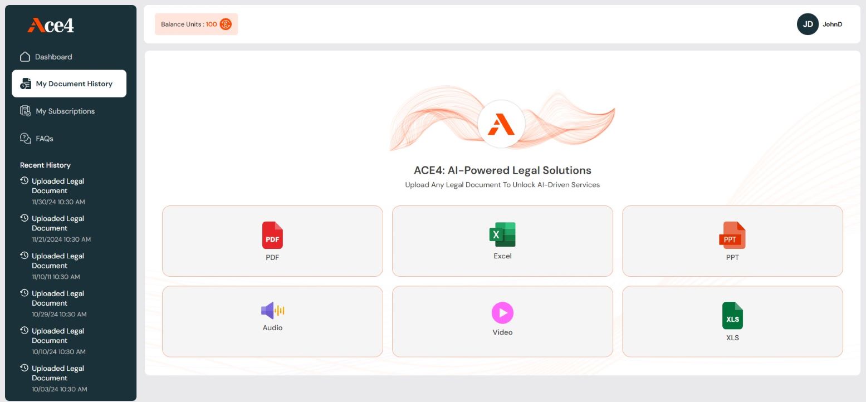Click the JohnD username
866x402 pixels.
[x=832, y=24]
